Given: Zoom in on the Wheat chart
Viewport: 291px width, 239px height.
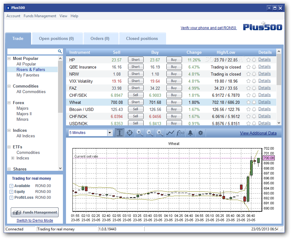Looking at the screenshot, I should point(140,133).
